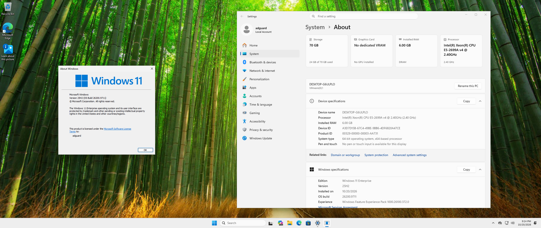The height and width of the screenshot is (228, 541).
Task: Click the Gaming controller icon
Action: point(245,113)
